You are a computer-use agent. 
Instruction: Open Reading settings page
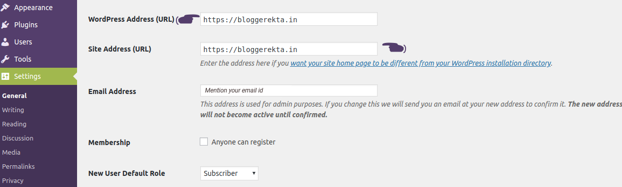point(14,124)
